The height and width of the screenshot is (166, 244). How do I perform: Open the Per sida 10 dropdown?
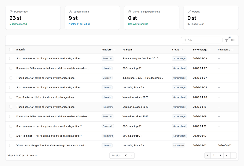[x=128, y=156]
